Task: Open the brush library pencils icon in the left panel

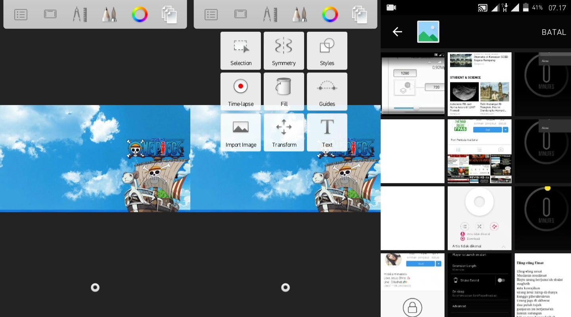Action: (x=109, y=15)
